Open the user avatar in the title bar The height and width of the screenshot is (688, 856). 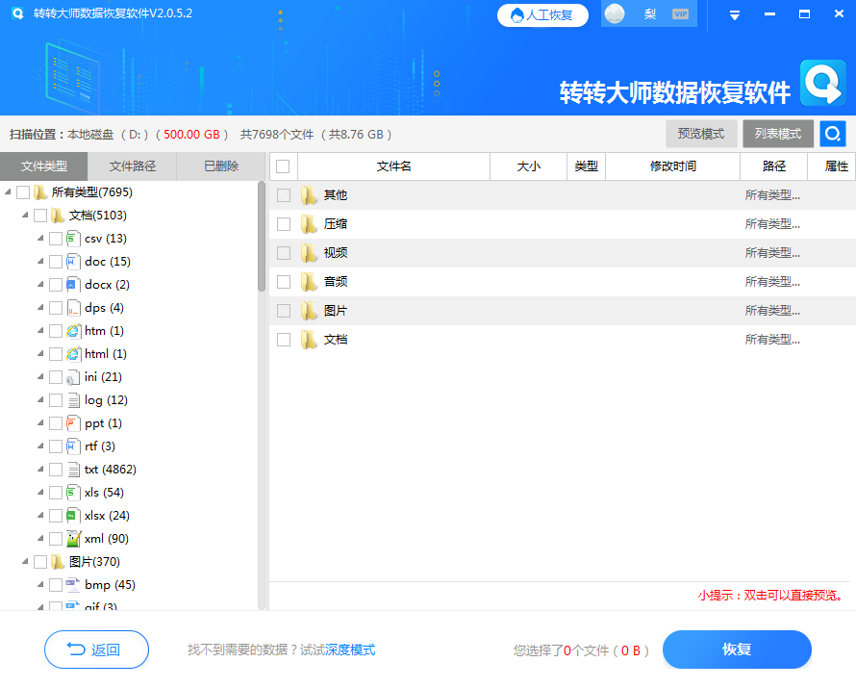coord(614,14)
